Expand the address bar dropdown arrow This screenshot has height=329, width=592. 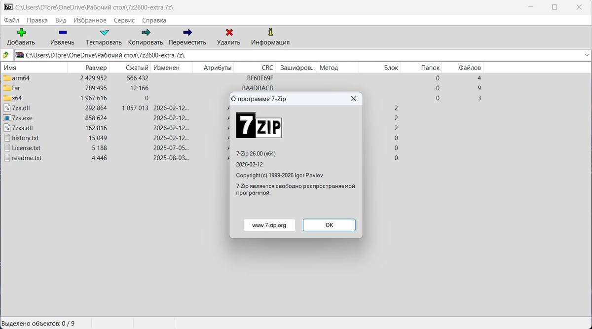(x=587, y=55)
